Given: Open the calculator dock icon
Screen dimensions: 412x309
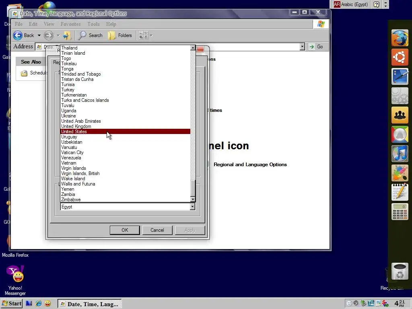Looking at the screenshot, I should pyautogui.click(x=400, y=212).
